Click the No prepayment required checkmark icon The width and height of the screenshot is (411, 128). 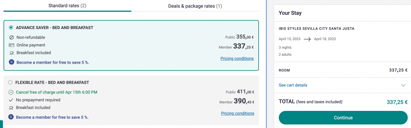click(x=11, y=100)
